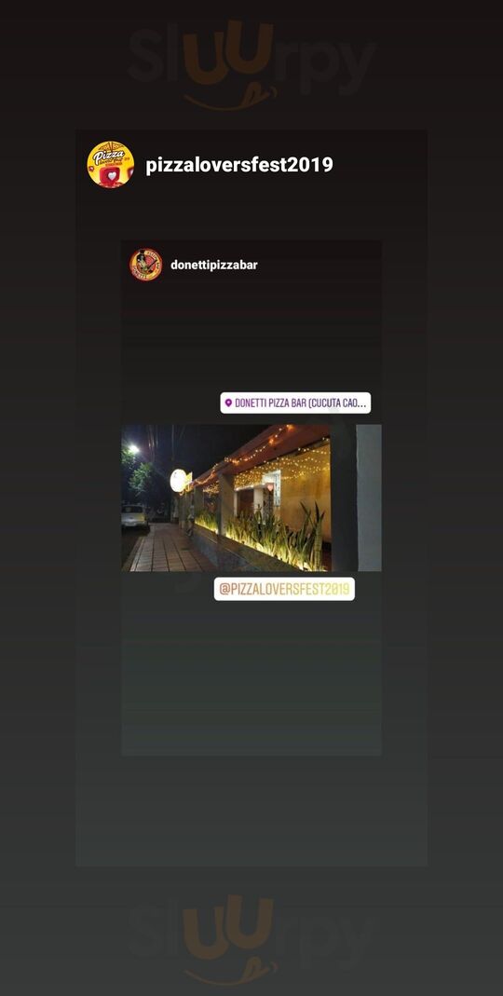Click the purple location pin icon

click(228, 402)
